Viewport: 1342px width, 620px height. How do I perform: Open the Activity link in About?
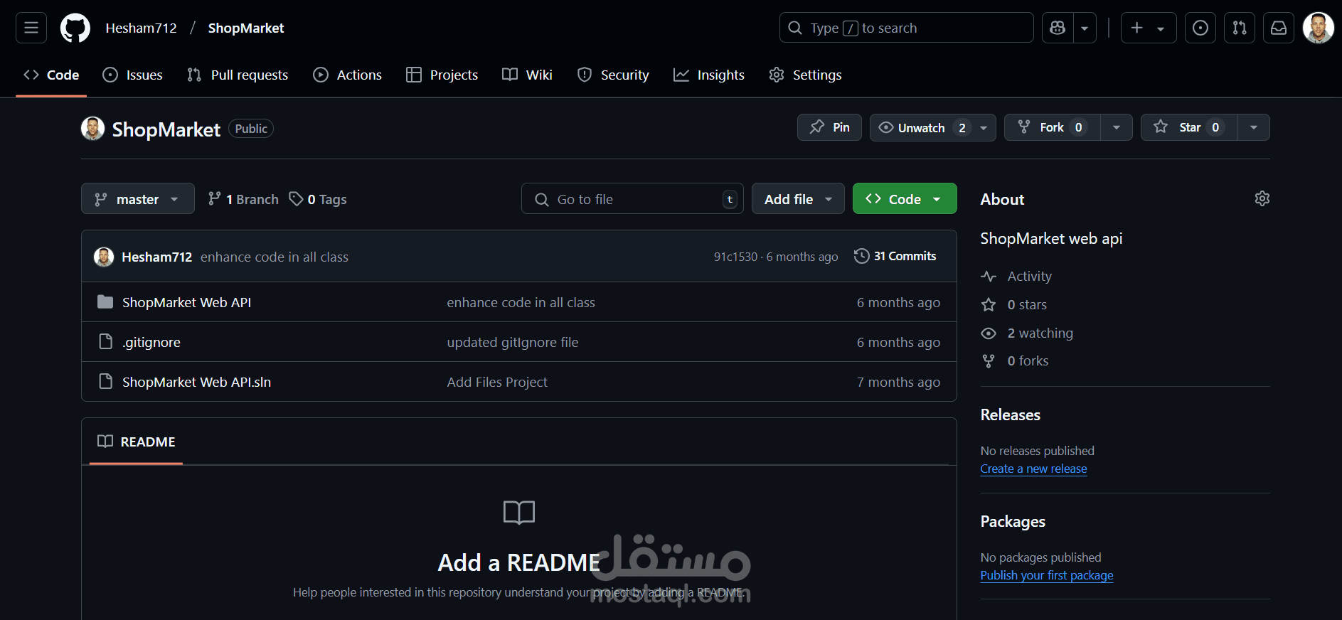[x=1029, y=276]
